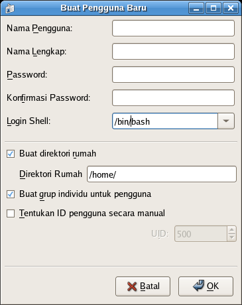The image size is (242, 305).
Task: Click inside the /bin/bash combo box text
Action: (x=165, y=121)
